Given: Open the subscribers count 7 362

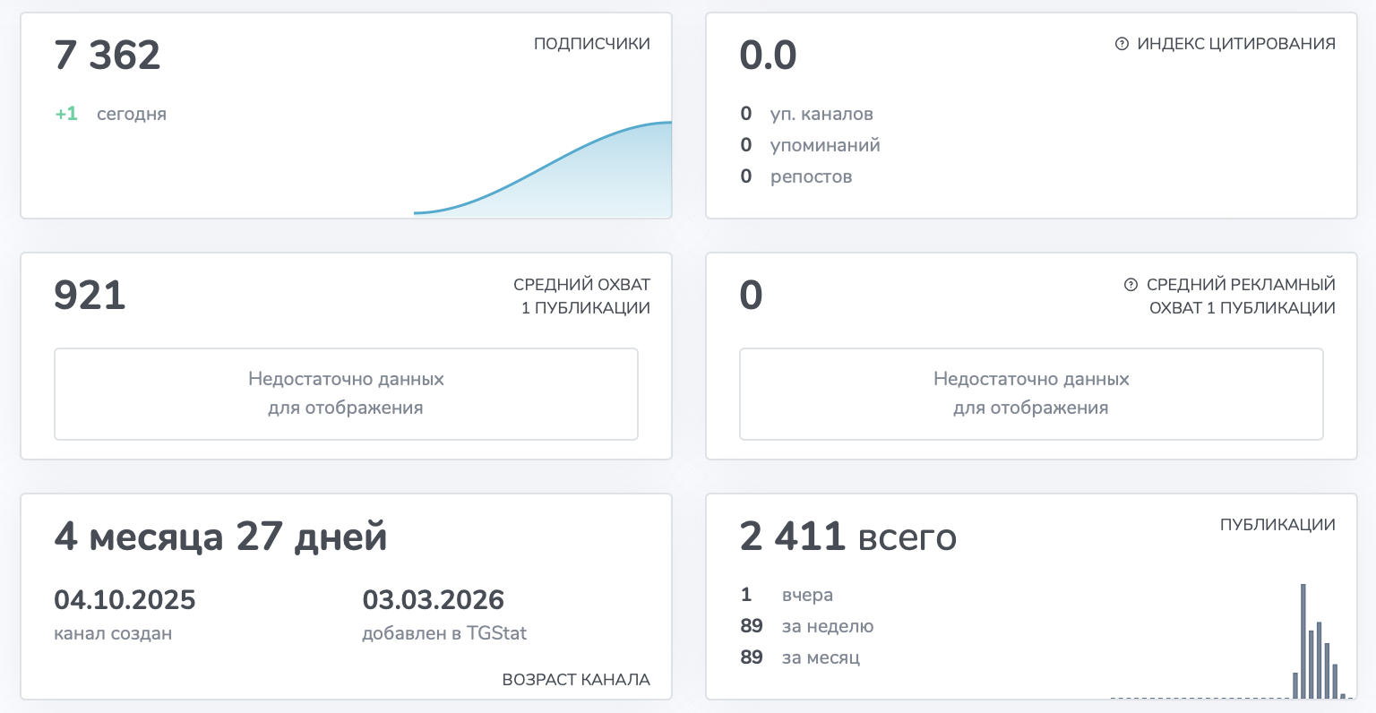Looking at the screenshot, I should tap(107, 56).
